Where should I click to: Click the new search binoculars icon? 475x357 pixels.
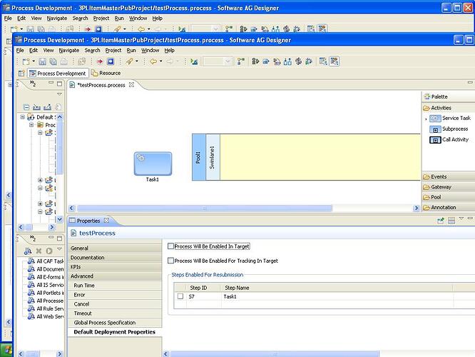pyautogui.click(x=28, y=251)
